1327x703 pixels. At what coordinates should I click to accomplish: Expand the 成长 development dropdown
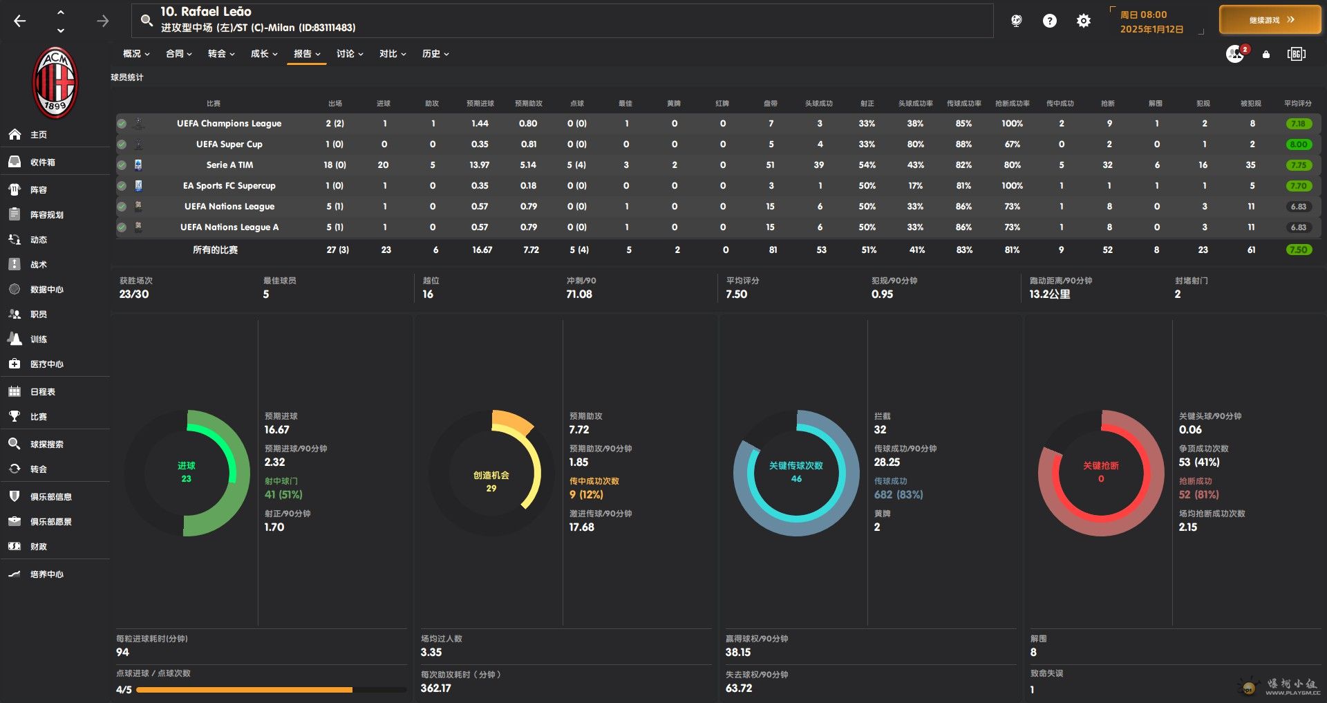(x=264, y=54)
